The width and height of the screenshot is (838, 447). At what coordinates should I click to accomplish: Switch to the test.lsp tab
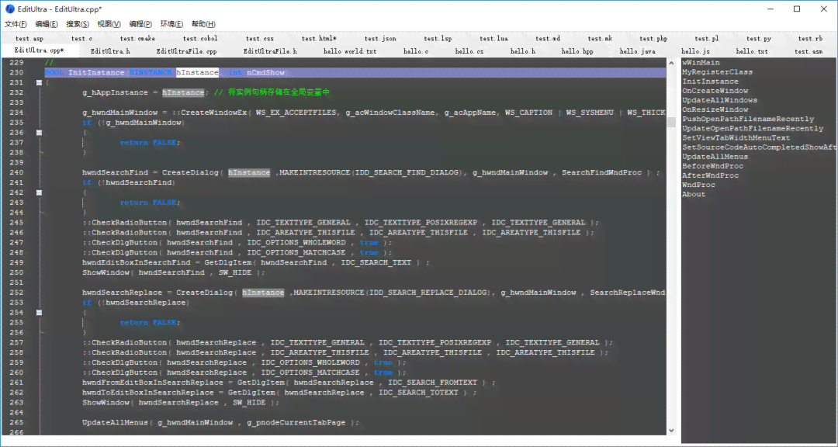[x=438, y=39]
